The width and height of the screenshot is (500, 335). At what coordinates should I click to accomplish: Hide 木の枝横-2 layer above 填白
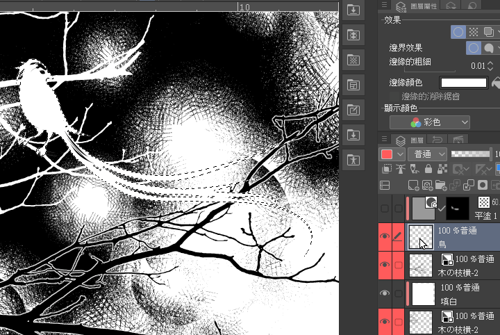(385, 265)
